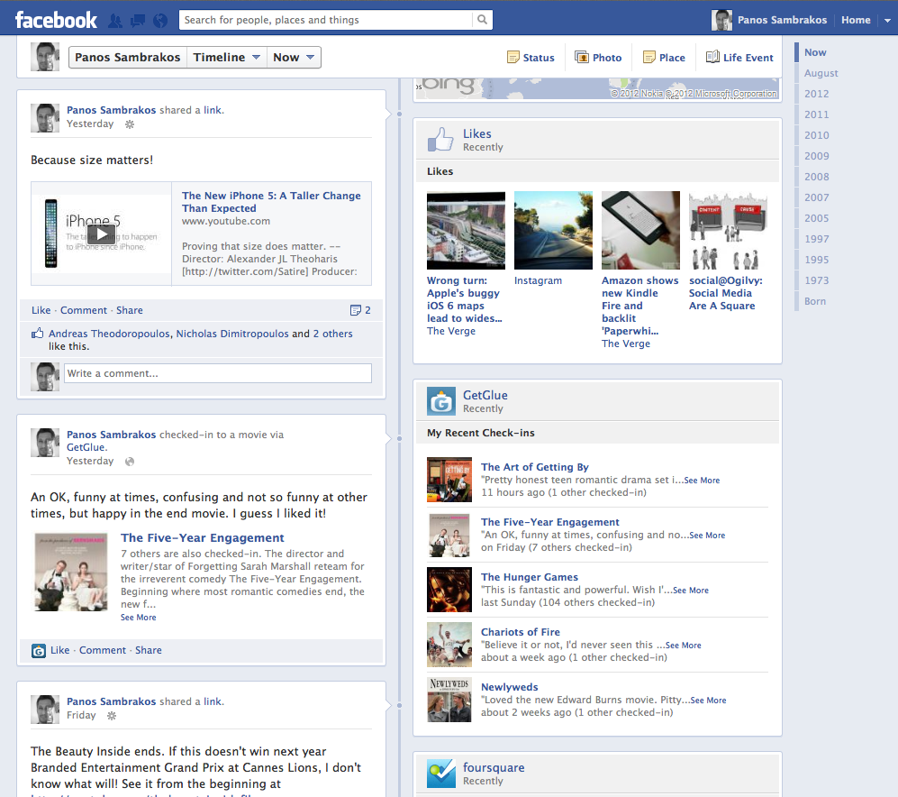This screenshot has height=797, width=898.
Task: Open social@Ogilvy Social Media link
Action: 726,293
